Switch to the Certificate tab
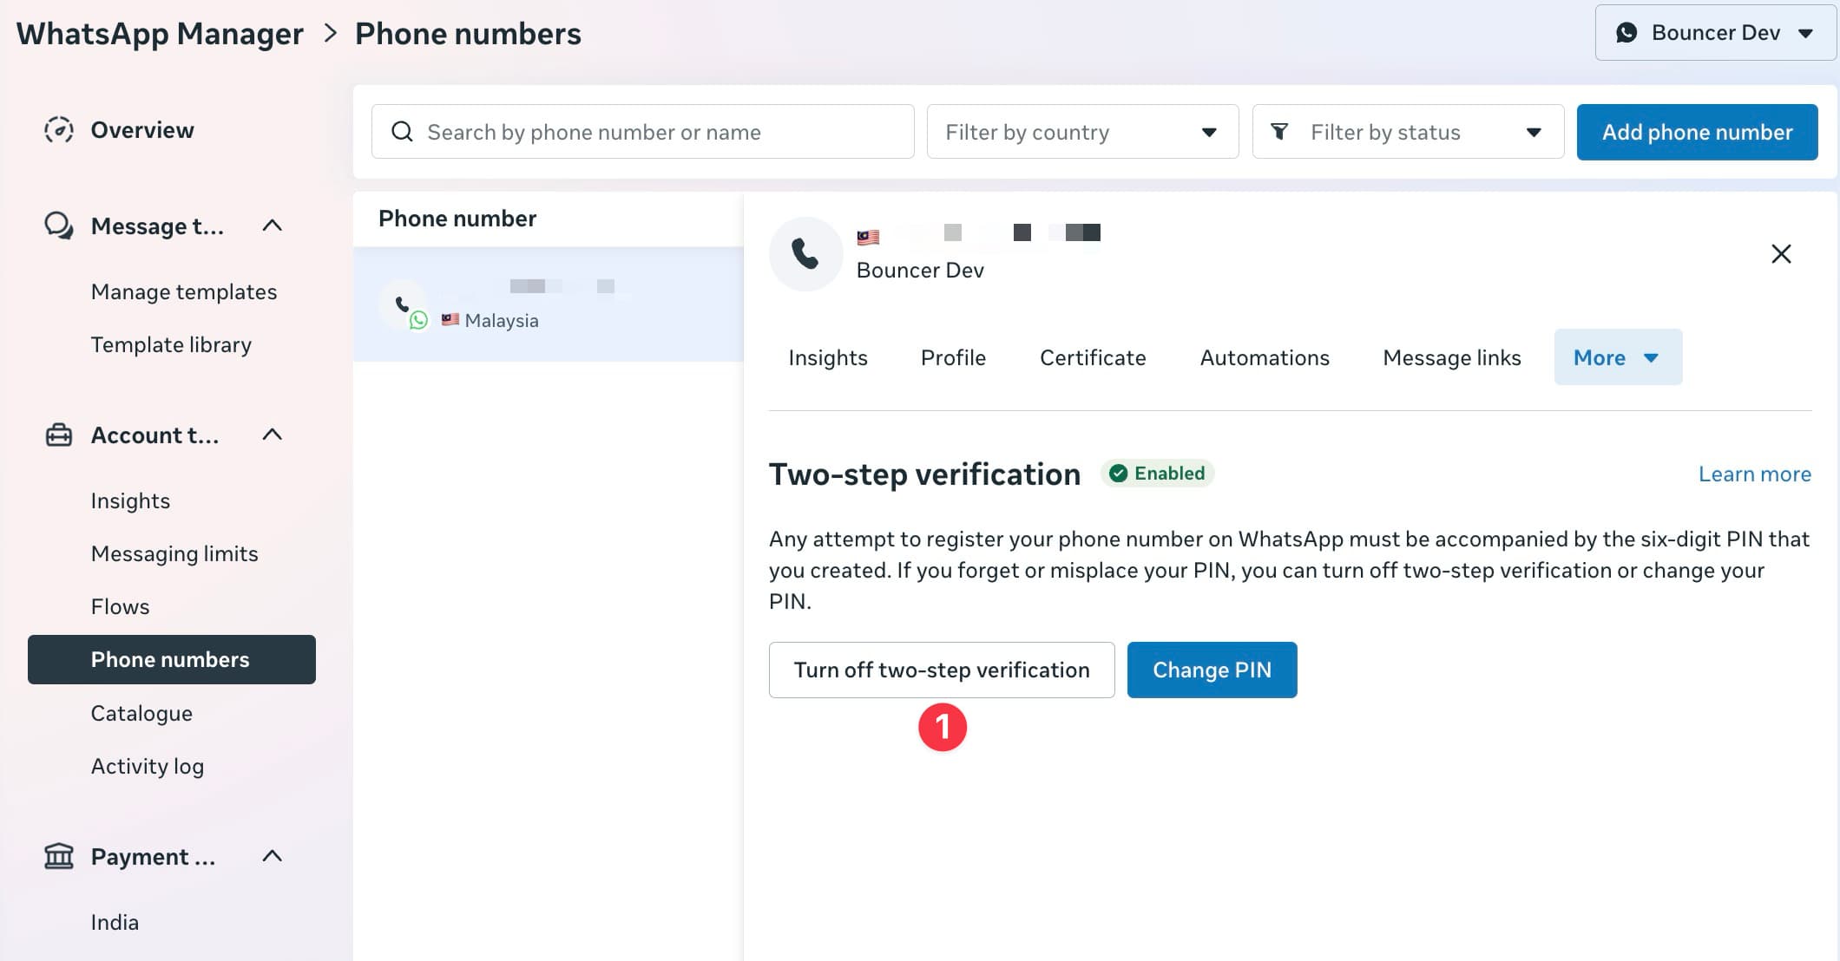Image resolution: width=1840 pixels, height=961 pixels. pos(1092,357)
